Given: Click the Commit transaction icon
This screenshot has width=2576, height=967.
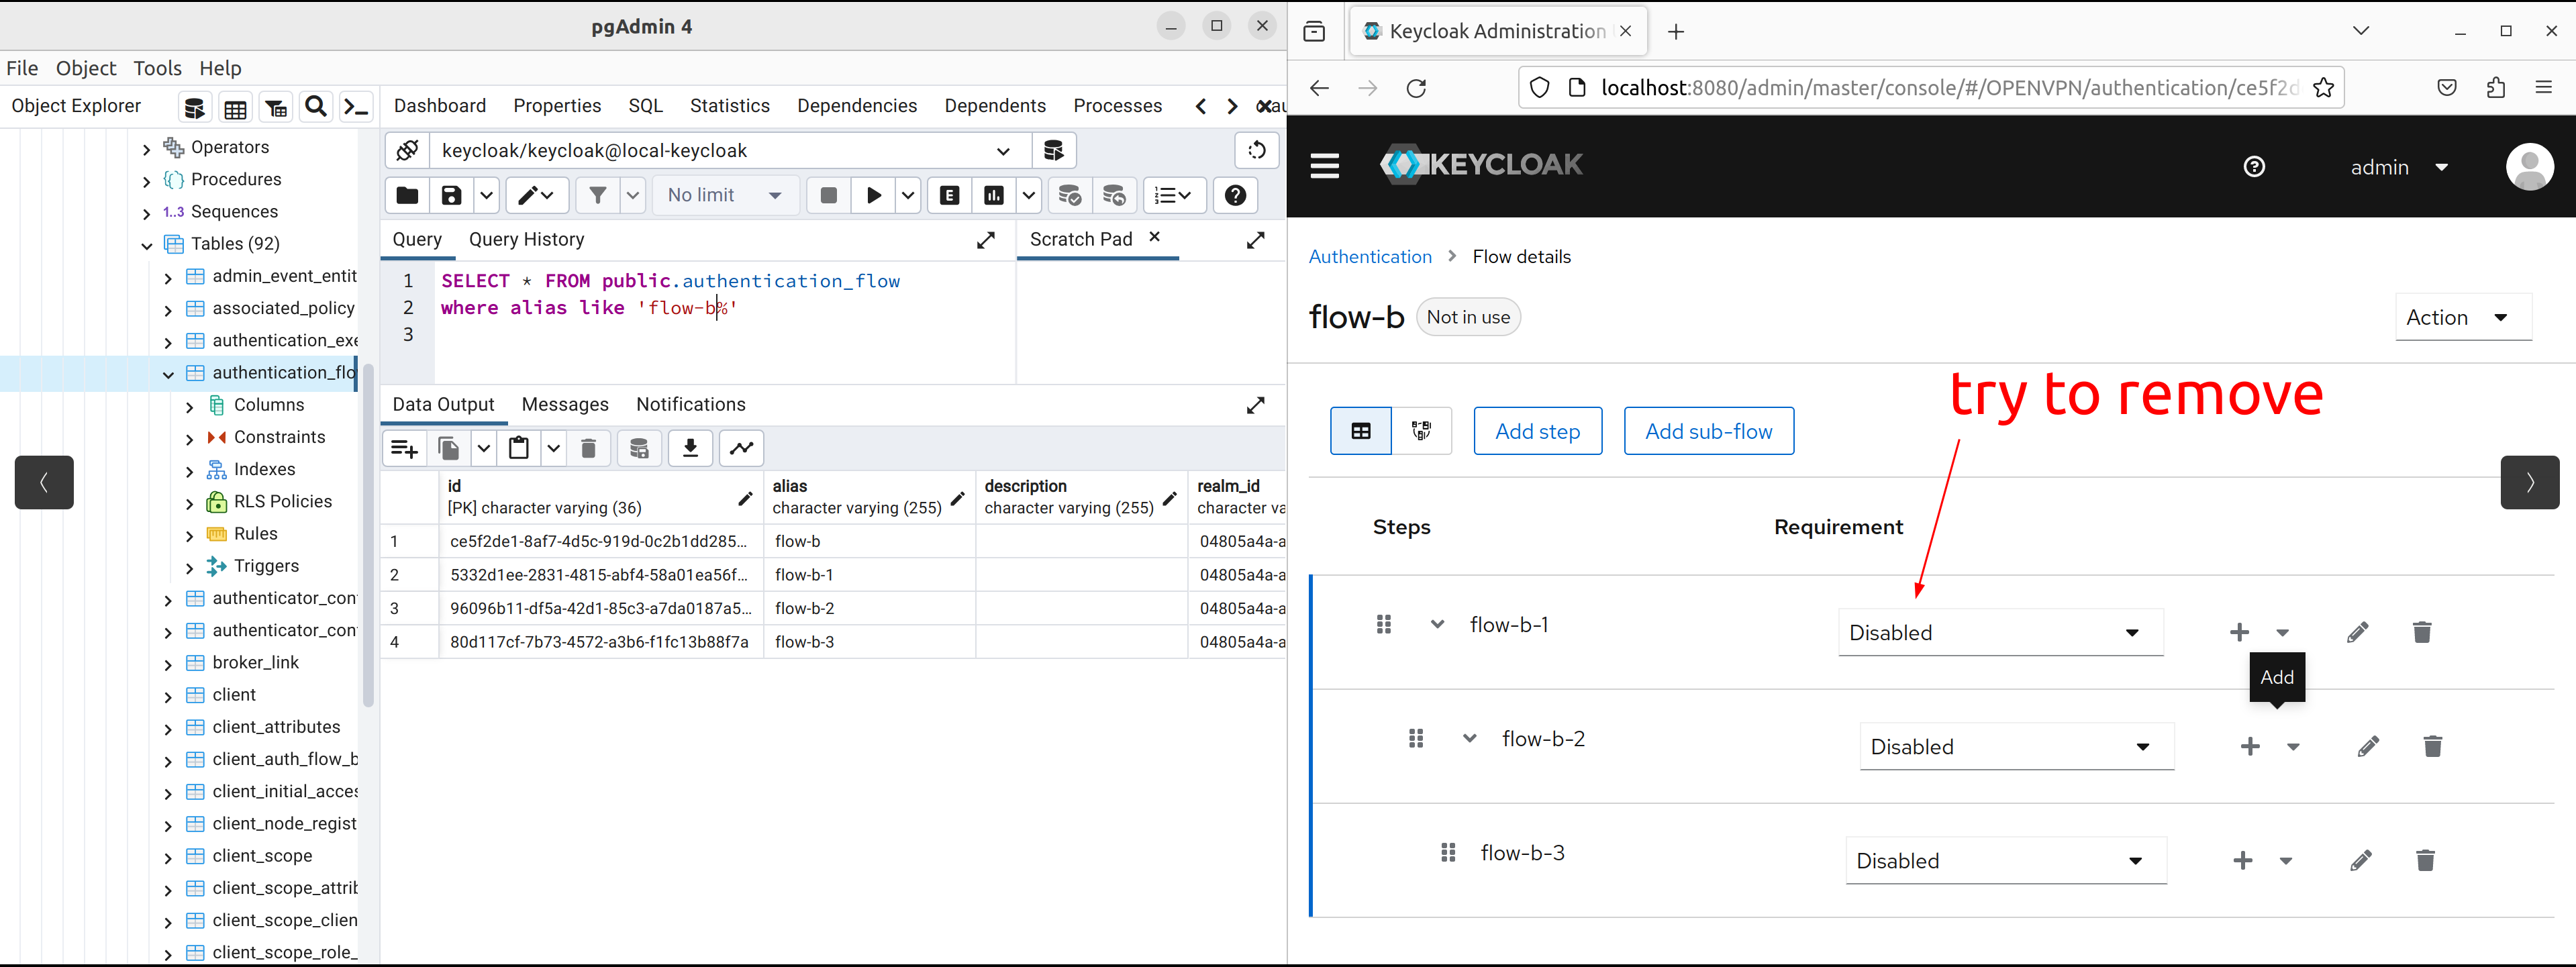Looking at the screenshot, I should (1069, 195).
